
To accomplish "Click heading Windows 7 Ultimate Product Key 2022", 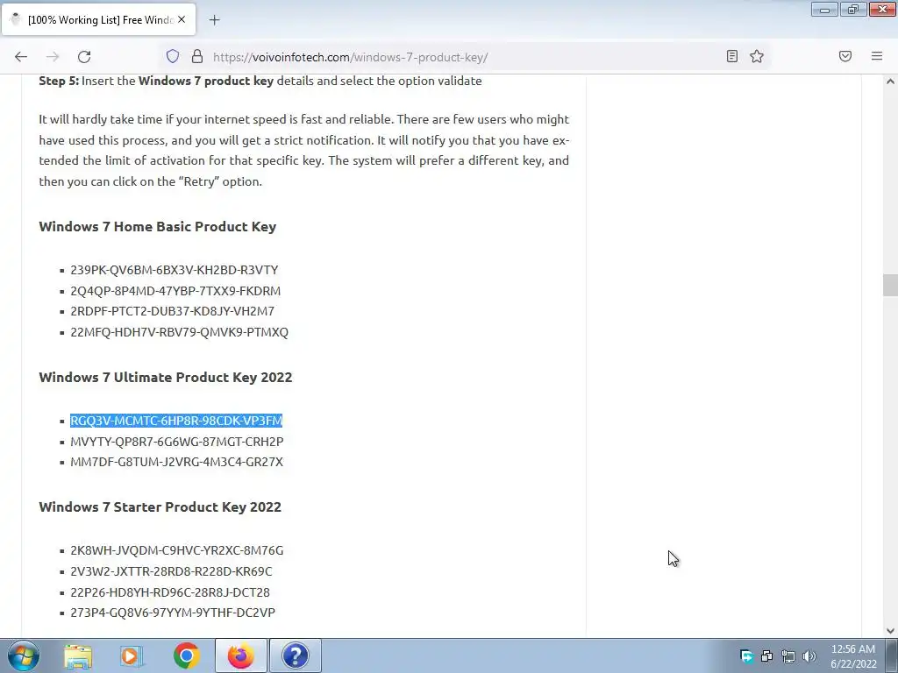I will click(166, 377).
